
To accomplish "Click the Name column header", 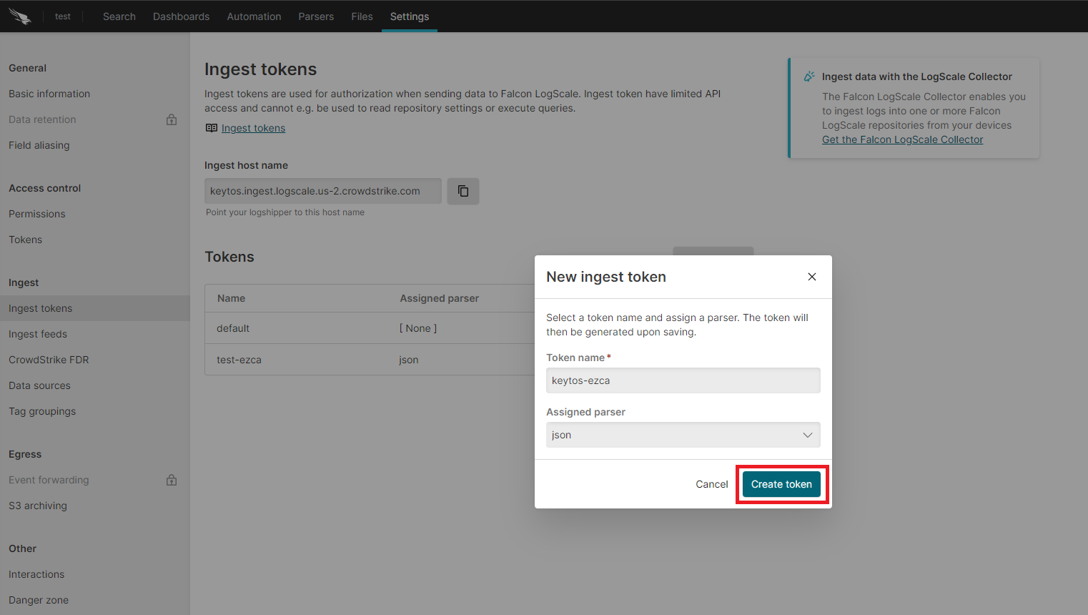I will tap(231, 298).
